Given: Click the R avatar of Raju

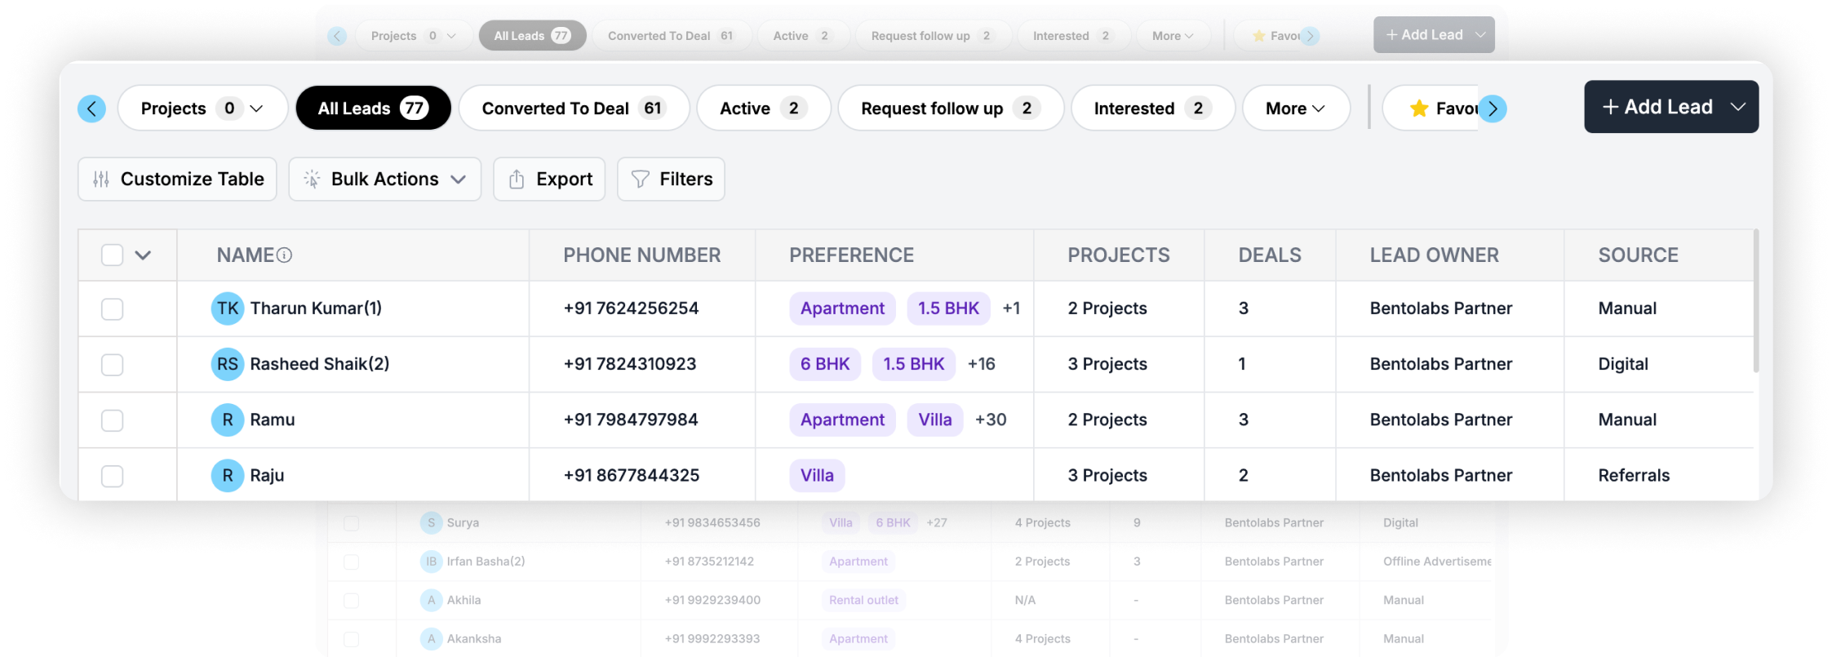Looking at the screenshot, I should pyautogui.click(x=228, y=475).
